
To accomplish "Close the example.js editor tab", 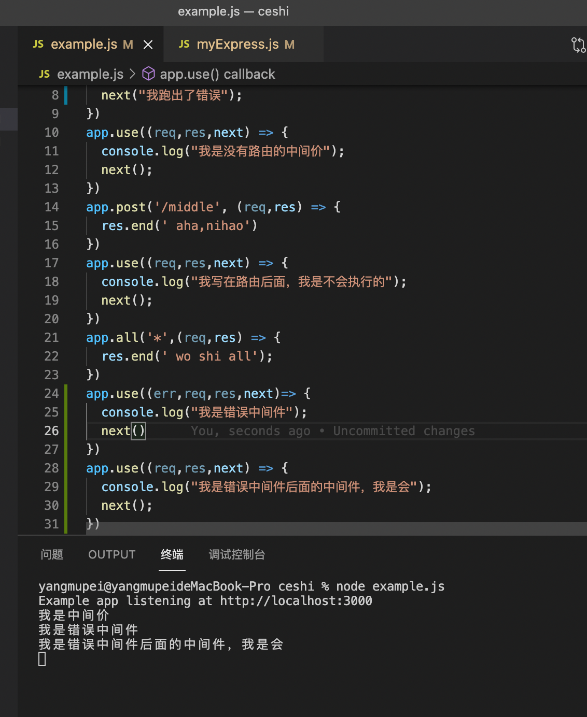I will 148,45.
